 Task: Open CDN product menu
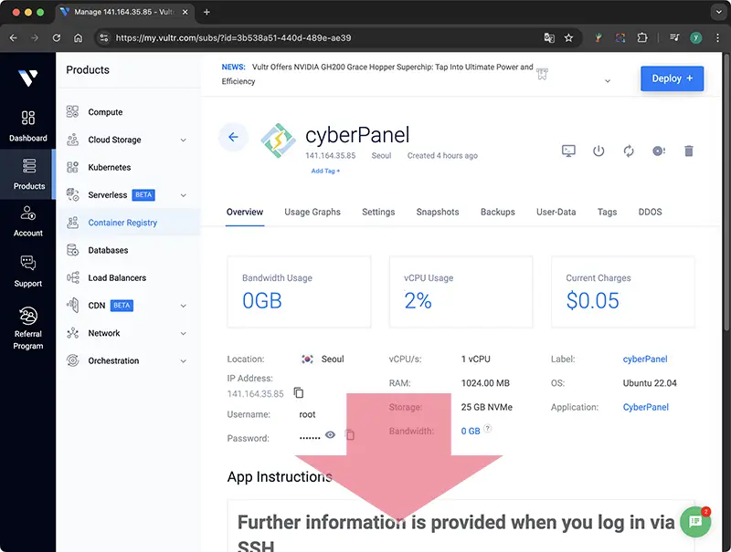[x=97, y=306]
